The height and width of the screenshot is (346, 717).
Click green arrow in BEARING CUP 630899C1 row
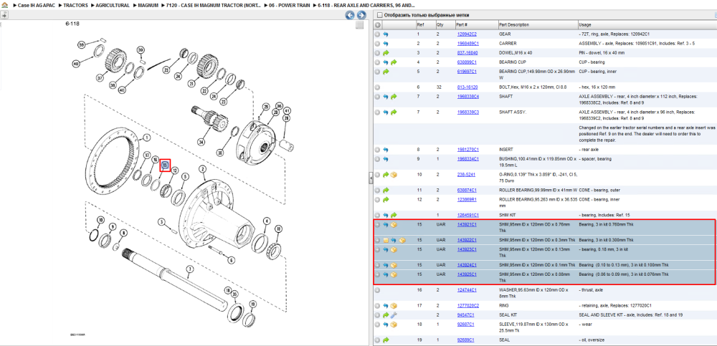[394, 62]
